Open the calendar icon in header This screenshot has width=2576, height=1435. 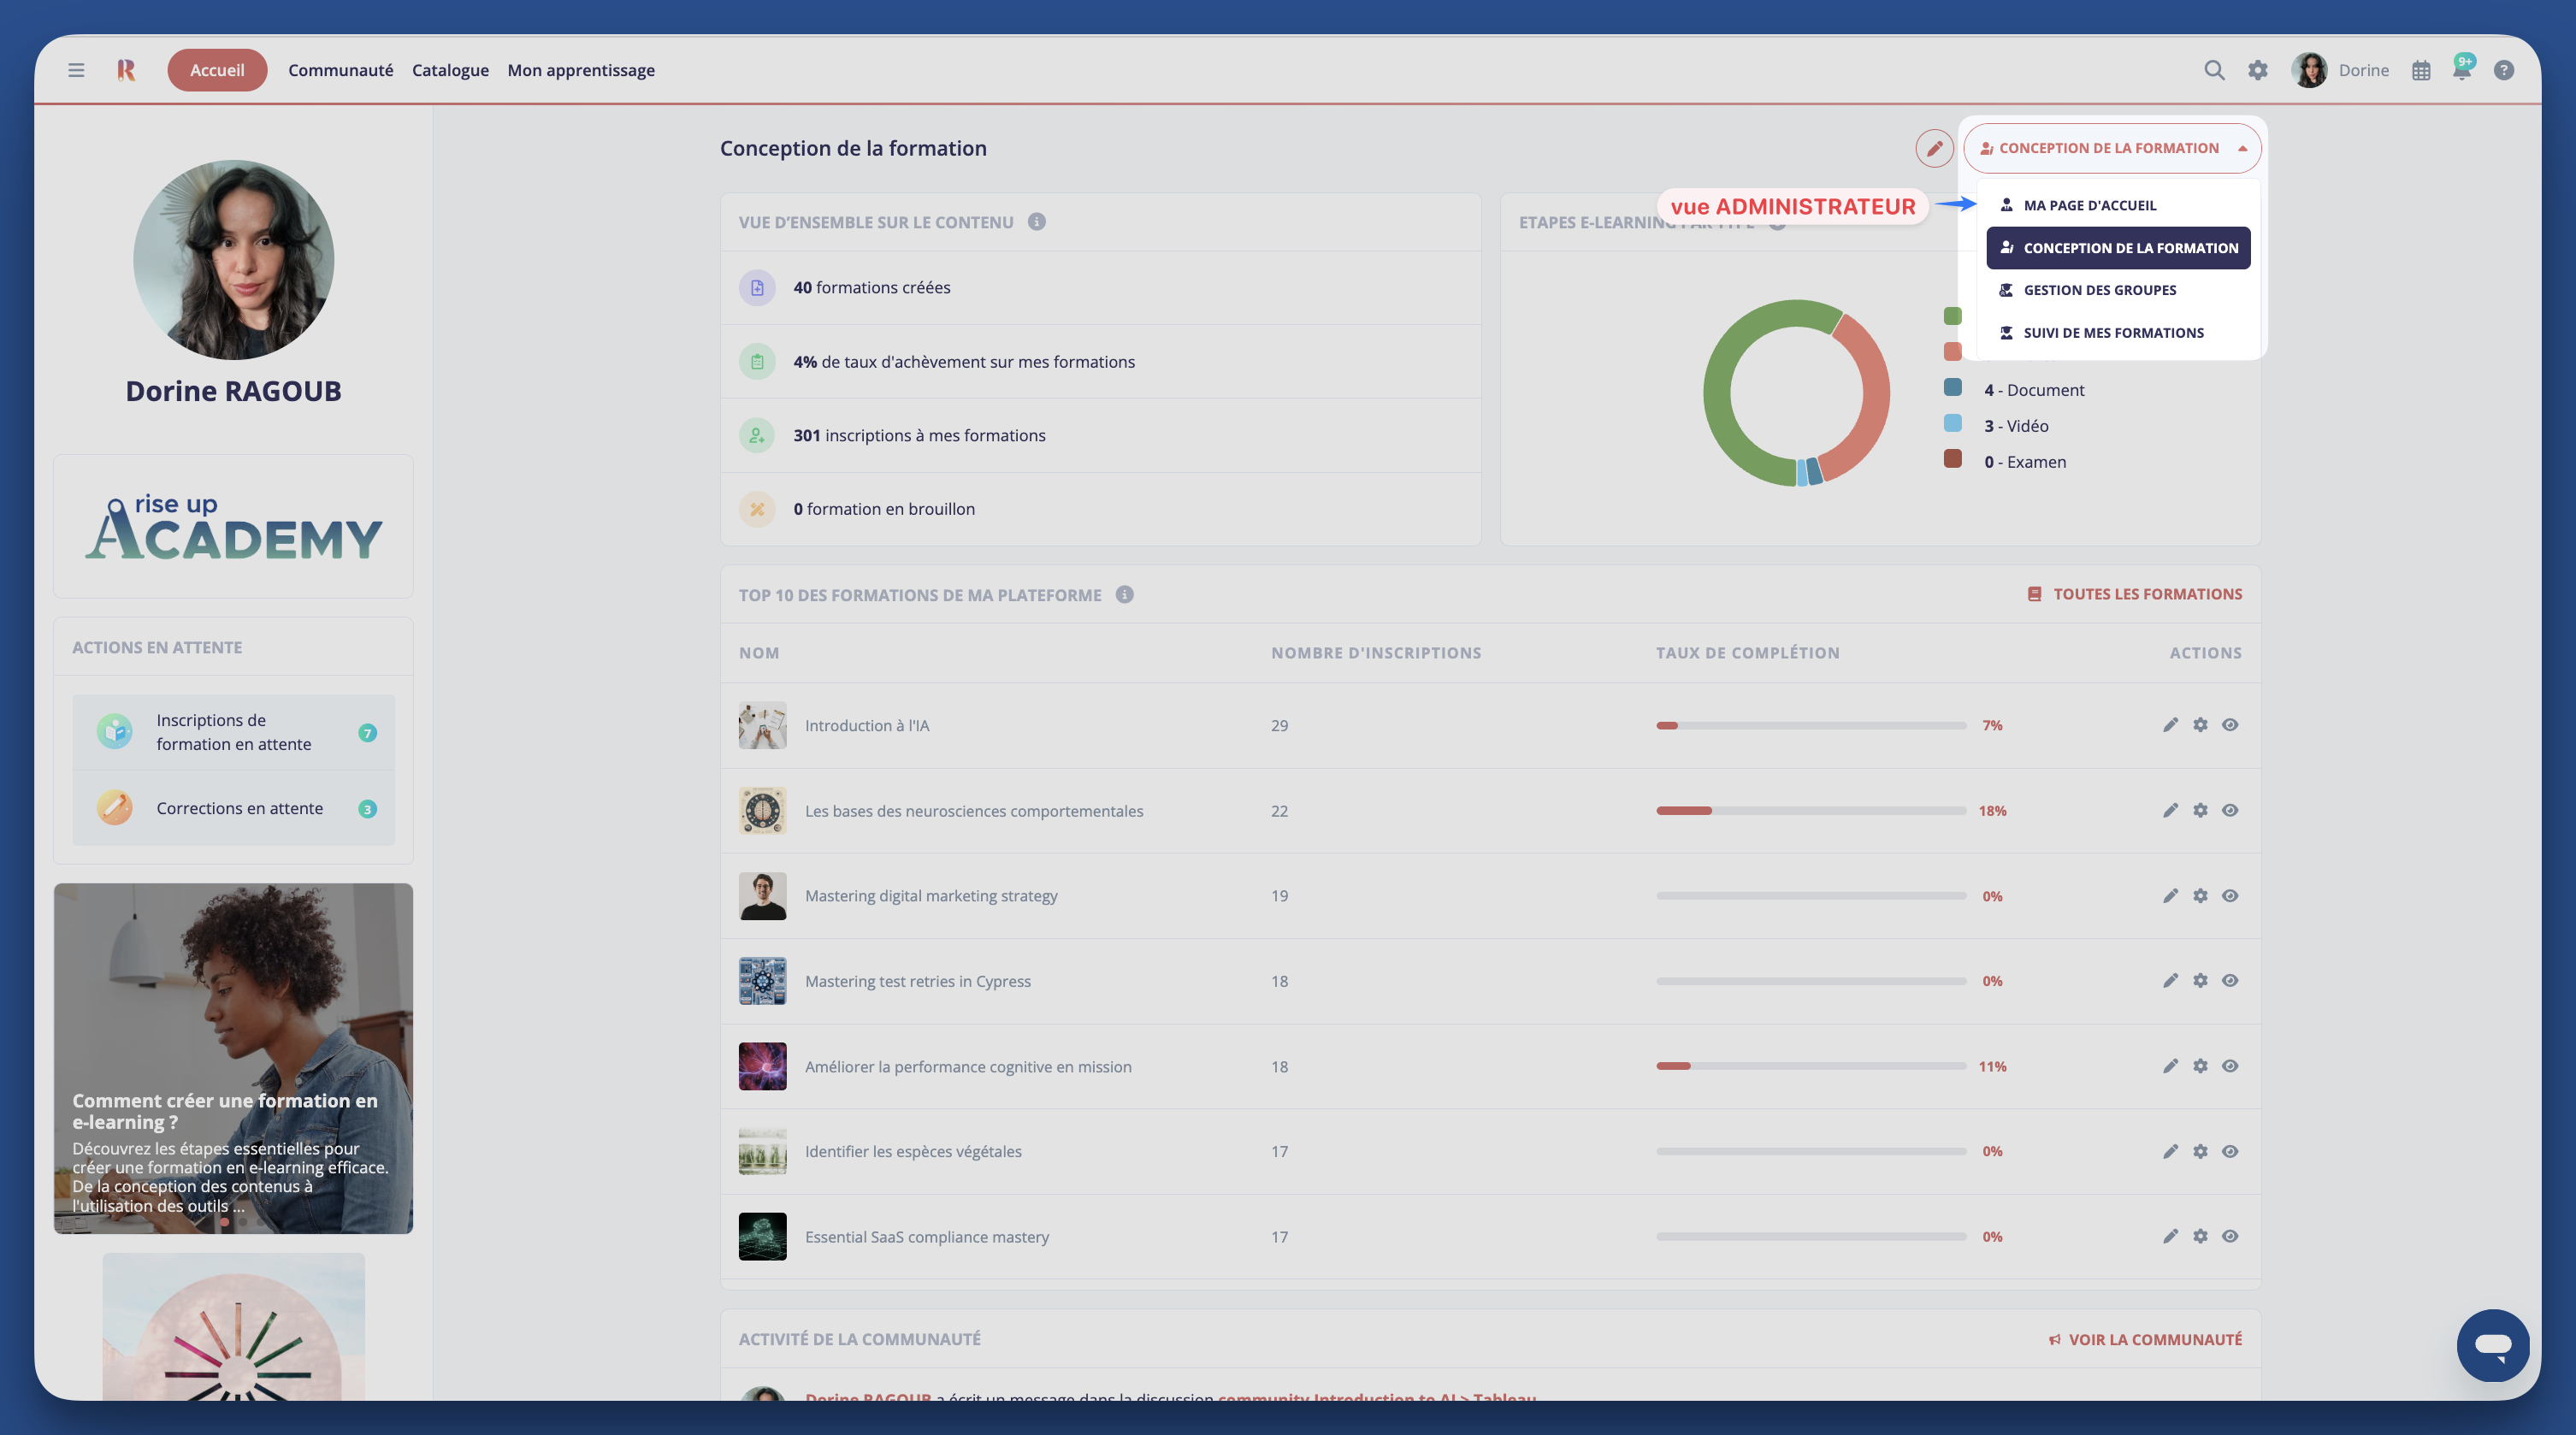click(x=2421, y=70)
